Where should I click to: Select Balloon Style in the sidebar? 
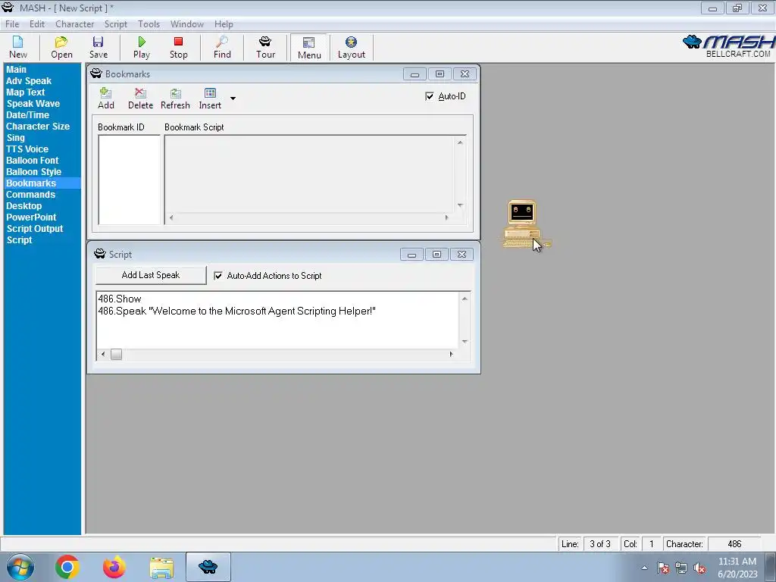[33, 172]
